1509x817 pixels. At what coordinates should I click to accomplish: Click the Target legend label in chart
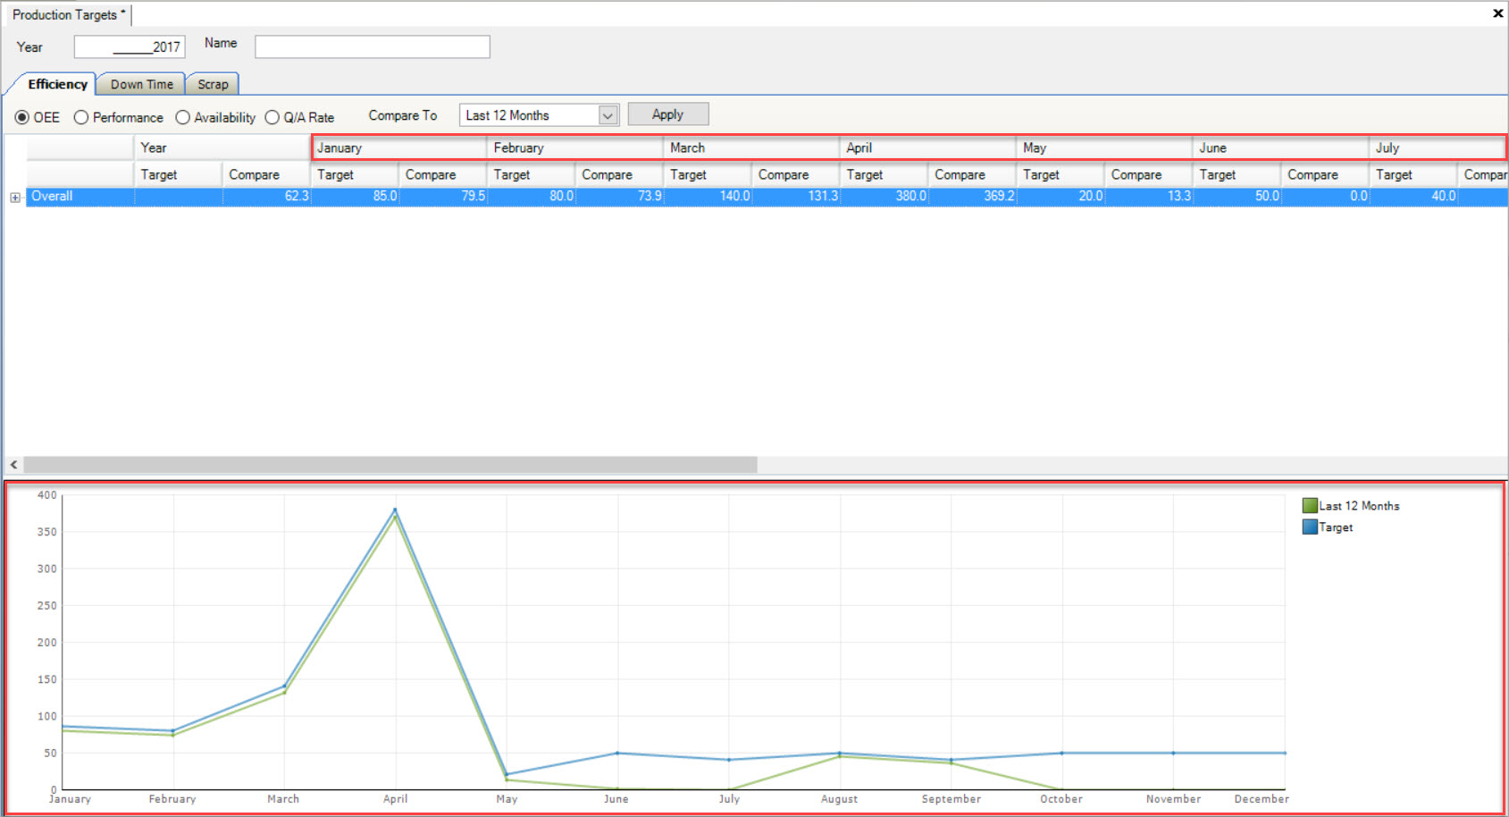pos(1336,527)
